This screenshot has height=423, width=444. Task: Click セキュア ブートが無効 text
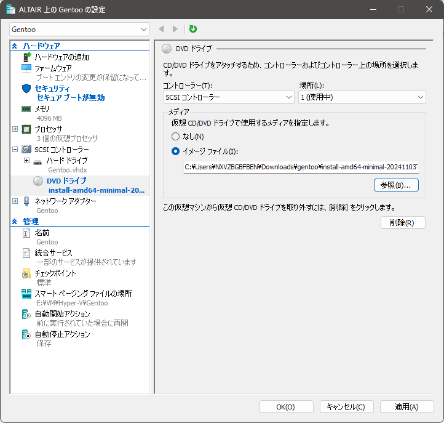pos(71,98)
